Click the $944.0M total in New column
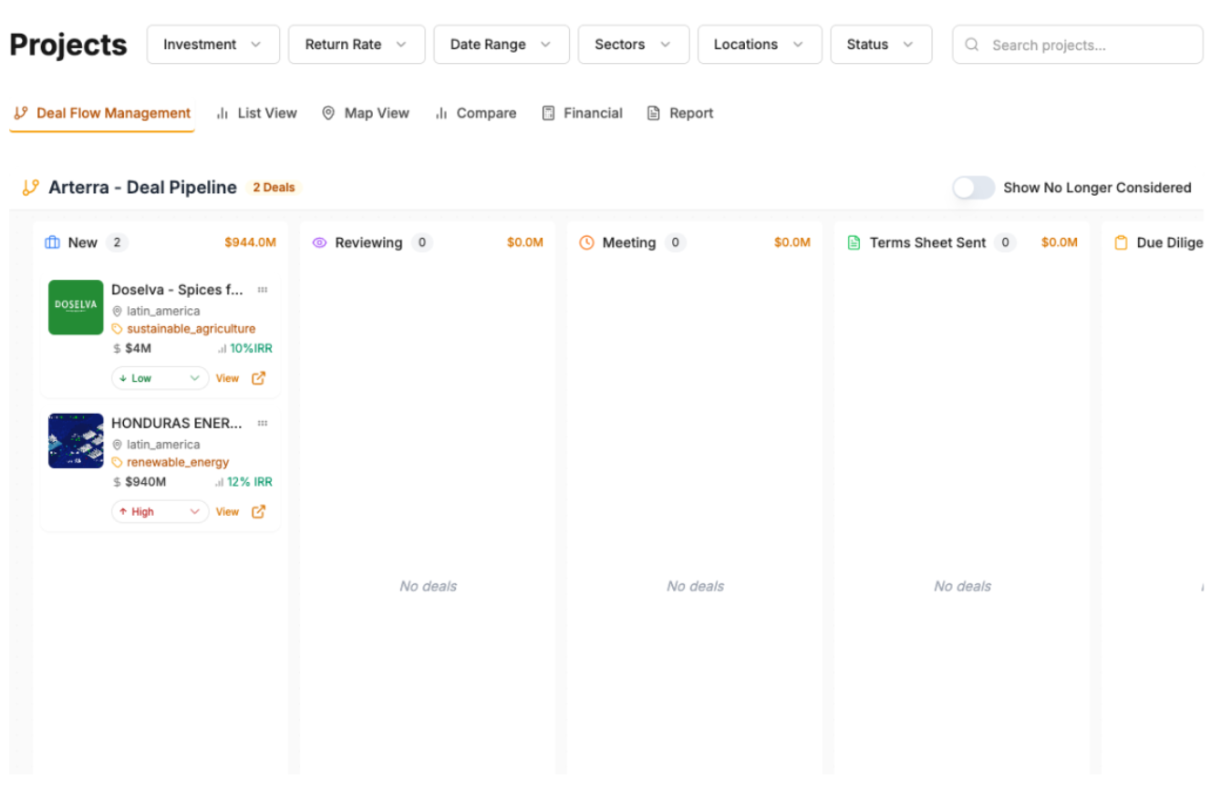This screenshot has height=800, width=1231. point(250,242)
